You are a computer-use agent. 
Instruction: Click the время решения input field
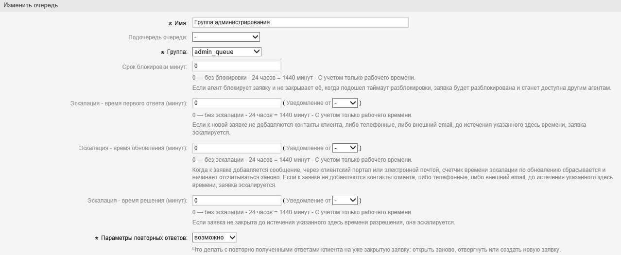click(x=237, y=200)
